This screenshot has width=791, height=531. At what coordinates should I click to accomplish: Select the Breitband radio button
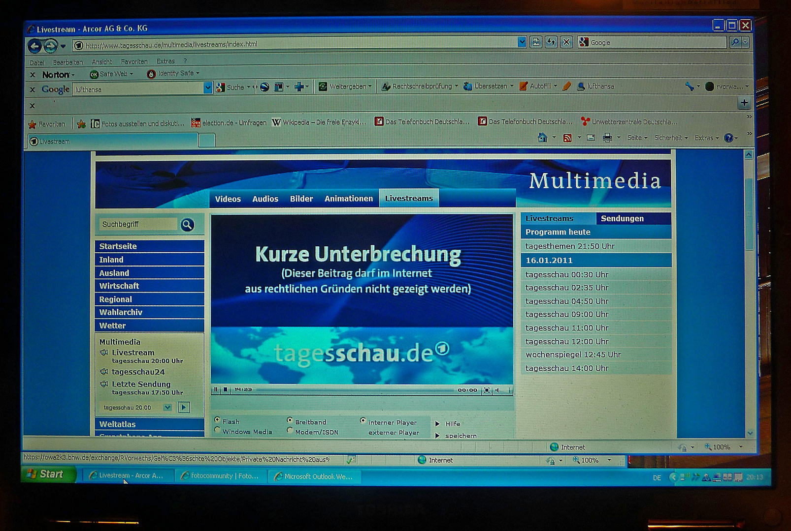290,420
